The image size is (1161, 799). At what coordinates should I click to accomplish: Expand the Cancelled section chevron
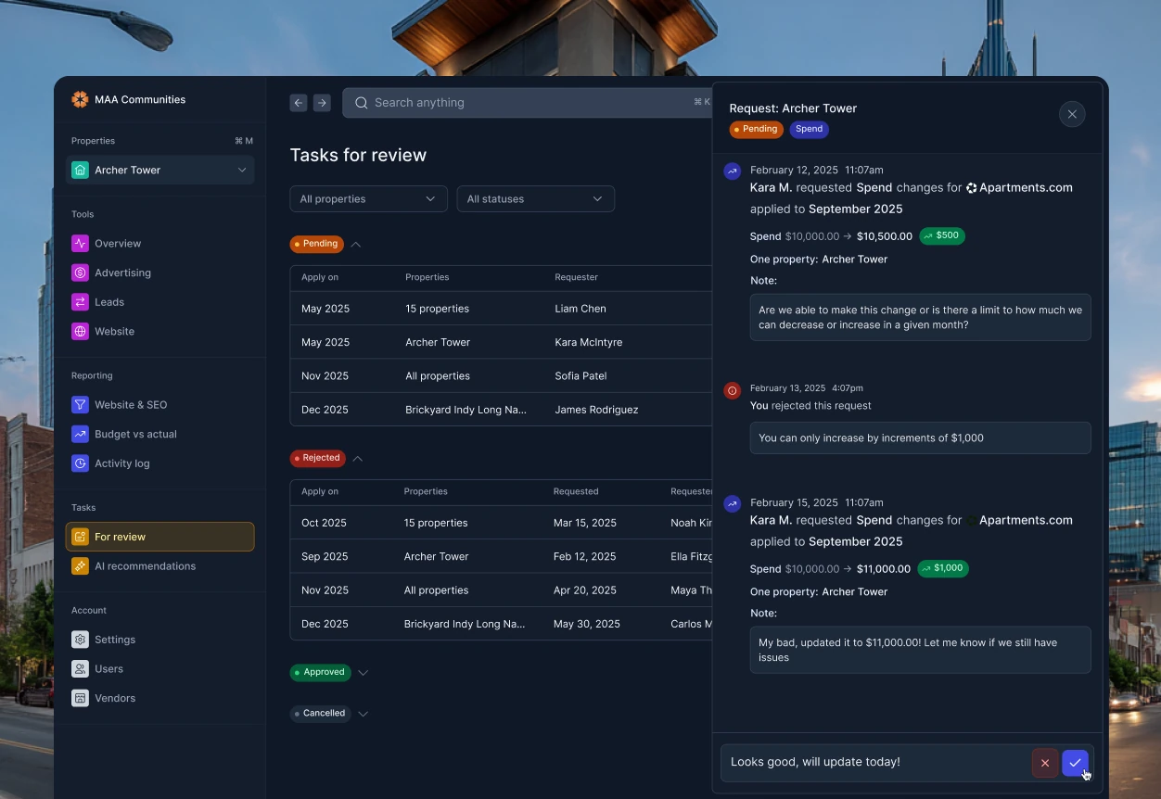[364, 714]
